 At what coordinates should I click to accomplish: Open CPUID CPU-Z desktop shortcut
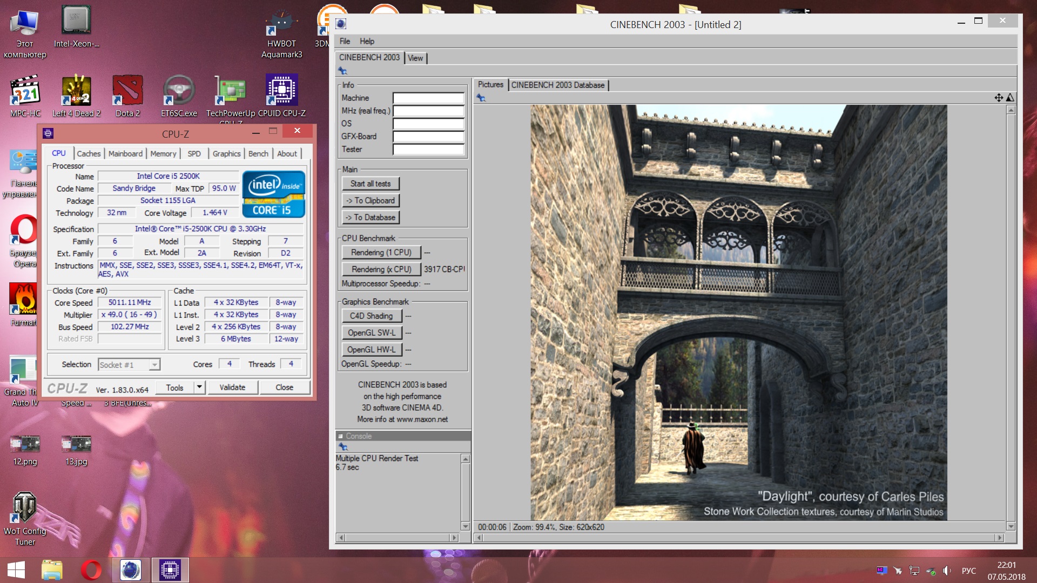[281, 96]
